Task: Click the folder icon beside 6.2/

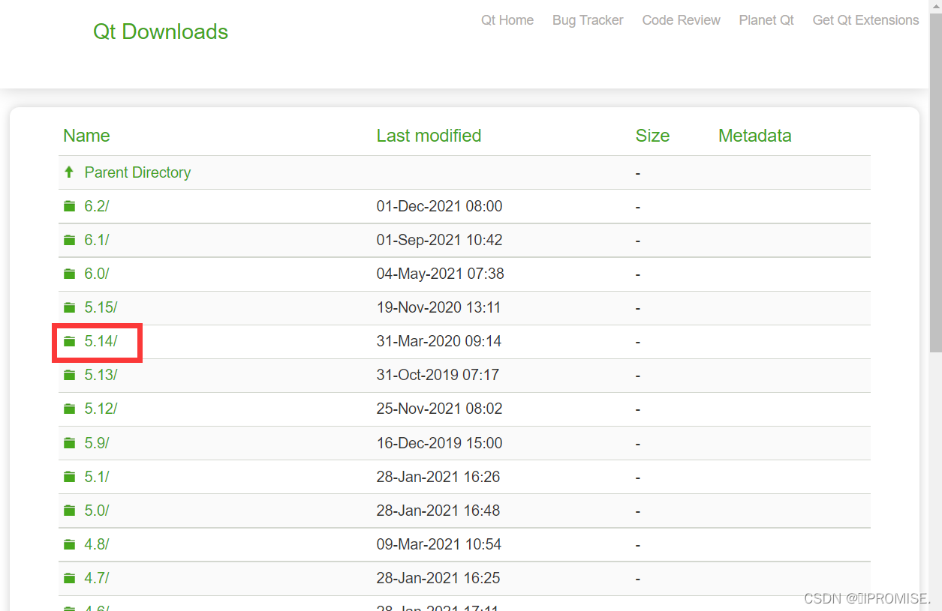Action: coord(69,206)
